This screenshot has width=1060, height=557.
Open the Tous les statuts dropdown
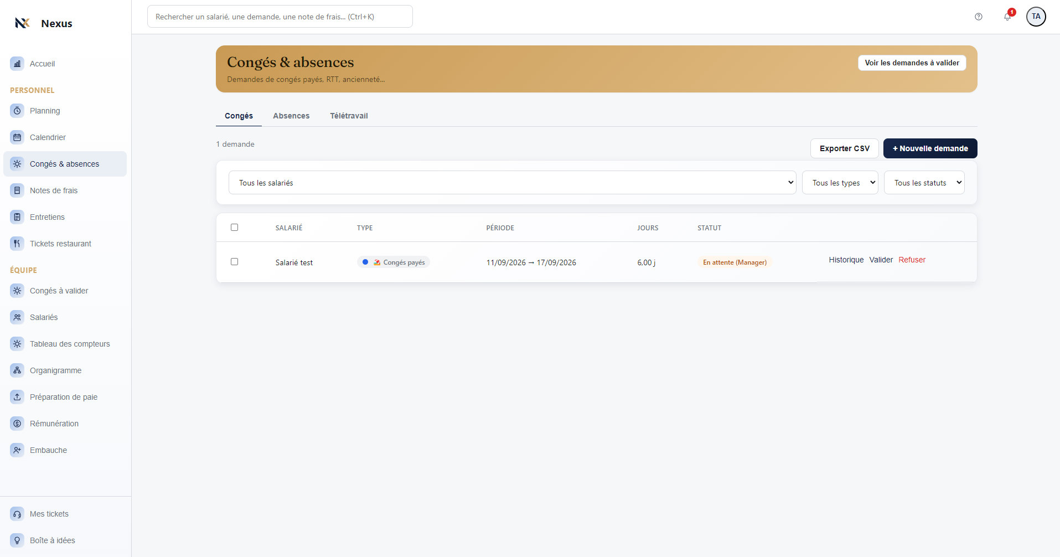point(924,183)
